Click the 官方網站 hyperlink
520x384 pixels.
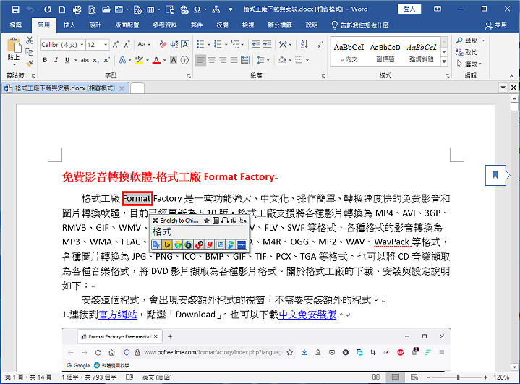(x=118, y=315)
